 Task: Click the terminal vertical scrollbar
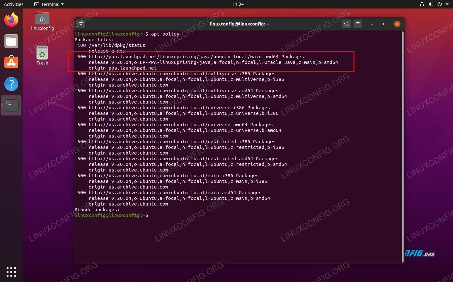pos(402,146)
